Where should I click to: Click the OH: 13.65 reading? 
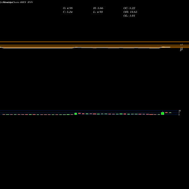click(x=130, y=12)
